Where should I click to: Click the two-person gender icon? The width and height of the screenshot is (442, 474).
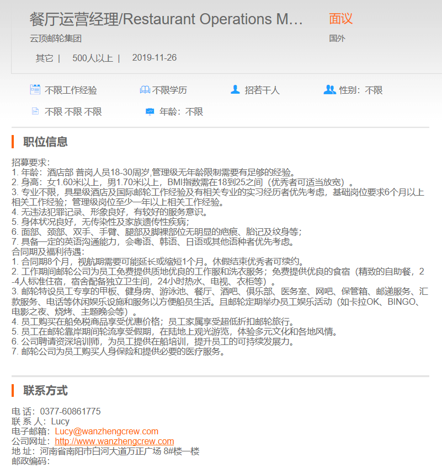coord(329,89)
